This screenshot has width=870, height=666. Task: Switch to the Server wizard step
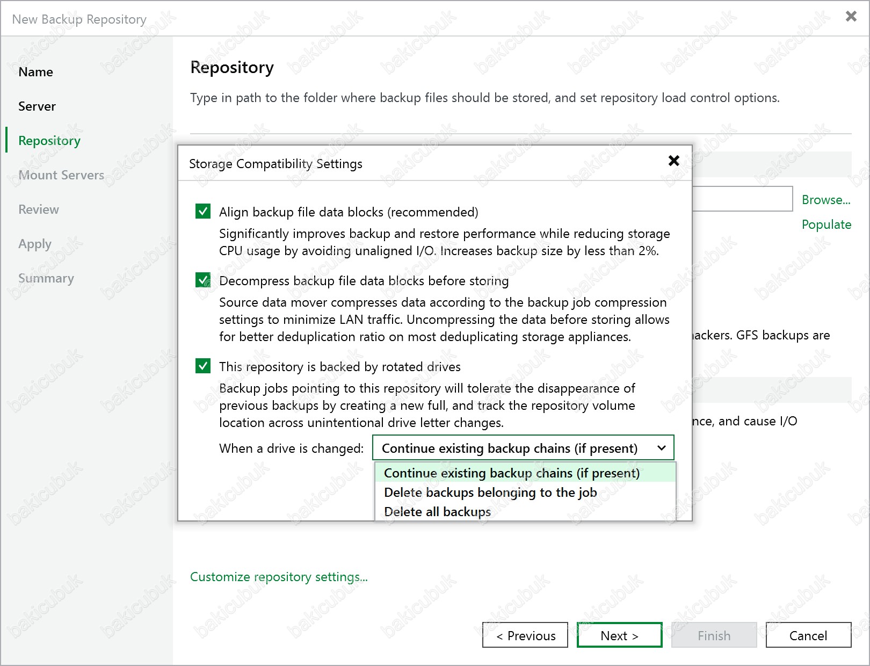click(x=37, y=106)
